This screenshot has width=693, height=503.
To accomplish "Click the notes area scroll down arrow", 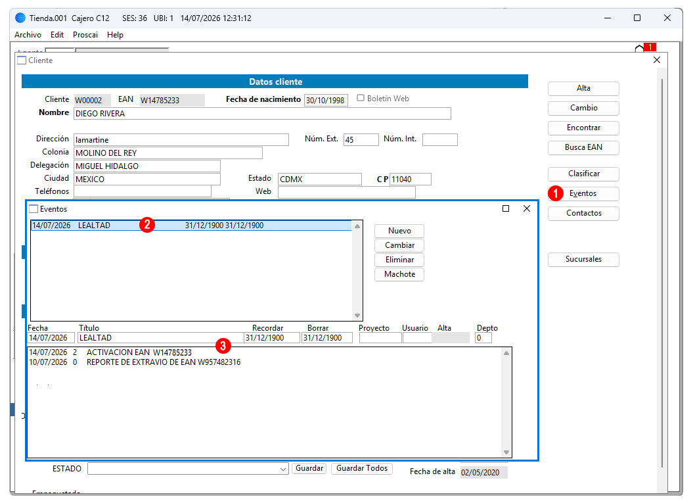I will click(506, 452).
